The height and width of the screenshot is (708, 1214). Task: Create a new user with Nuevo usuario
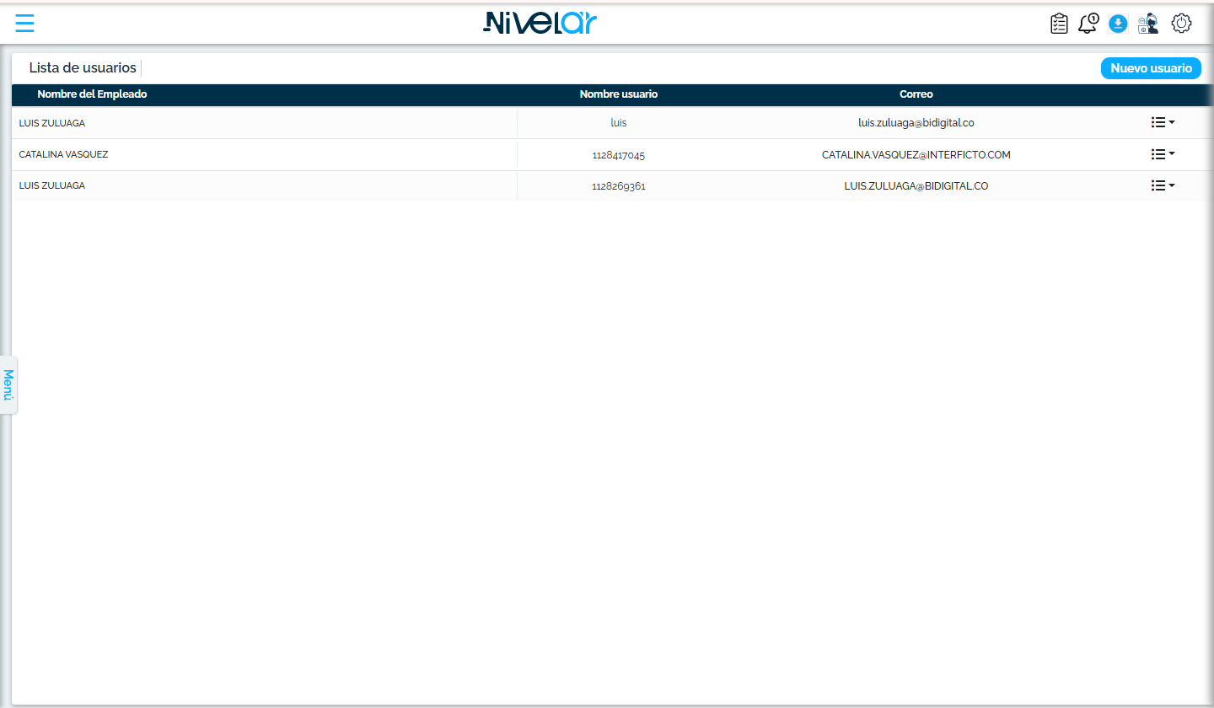click(x=1151, y=68)
